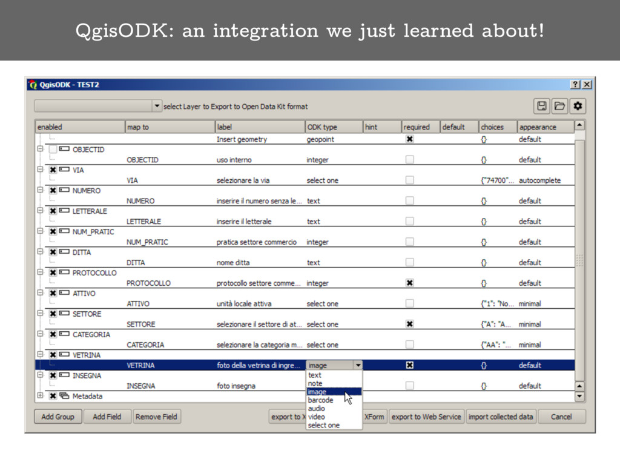Click the field icon beside OBJECTID
The image size is (620, 465).
(64, 149)
